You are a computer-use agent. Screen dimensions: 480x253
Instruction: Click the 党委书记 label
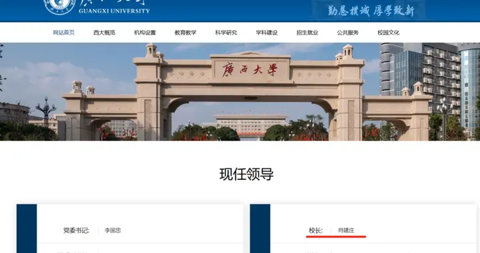point(76,230)
